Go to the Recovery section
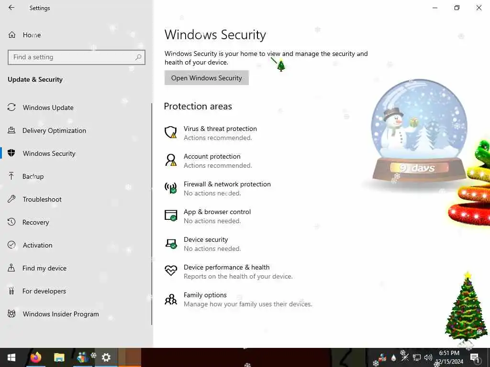This screenshot has height=367, width=490. 28,222
